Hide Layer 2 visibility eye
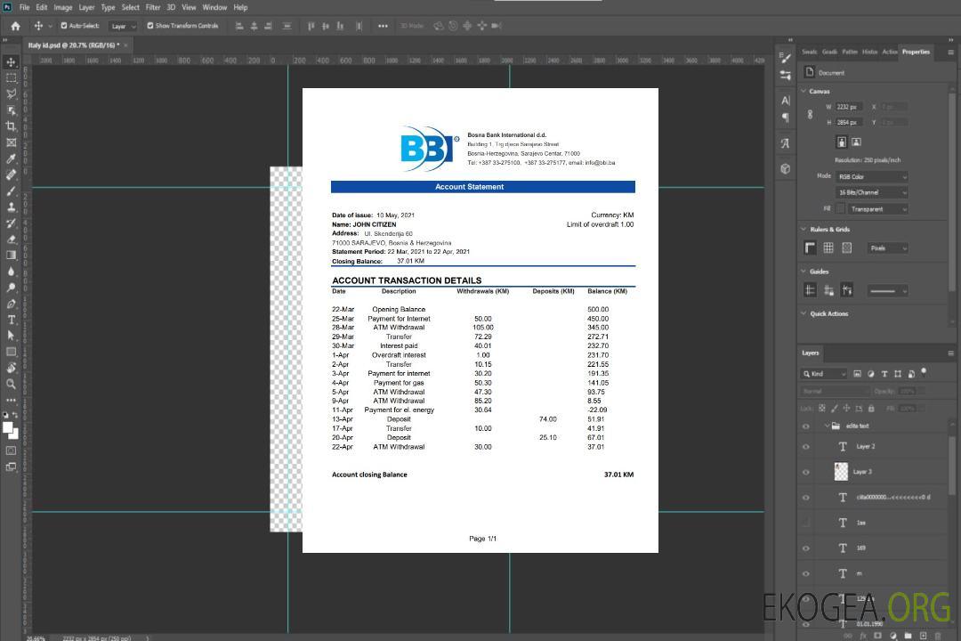 pyautogui.click(x=806, y=447)
